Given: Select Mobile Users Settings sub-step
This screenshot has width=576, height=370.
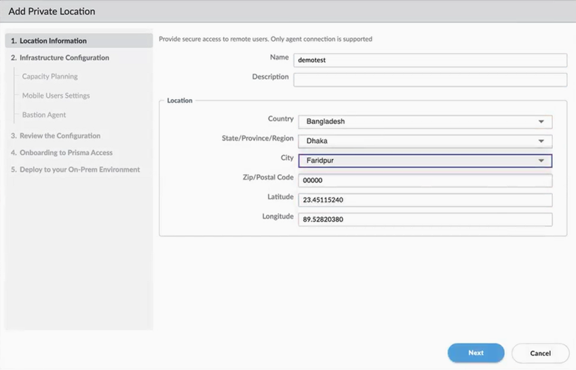Looking at the screenshot, I should point(56,96).
